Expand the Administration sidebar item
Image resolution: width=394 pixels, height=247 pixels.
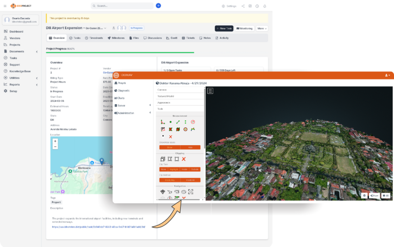(132, 113)
